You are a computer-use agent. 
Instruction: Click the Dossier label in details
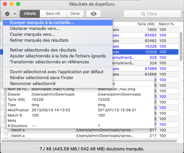pyautogui.click(x=14, y=94)
